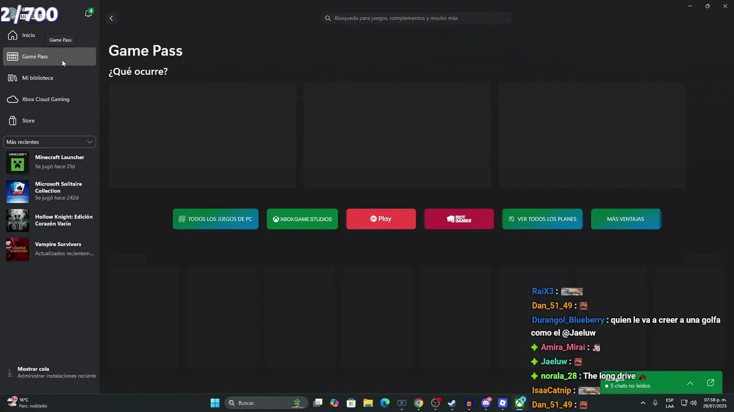The height and width of the screenshot is (412, 734).
Task: Open Microsoft Store from the taskbar
Action: click(x=352, y=403)
